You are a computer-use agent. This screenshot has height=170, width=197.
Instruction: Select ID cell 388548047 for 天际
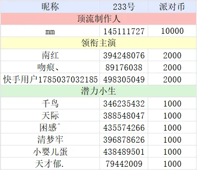pos(124,115)
